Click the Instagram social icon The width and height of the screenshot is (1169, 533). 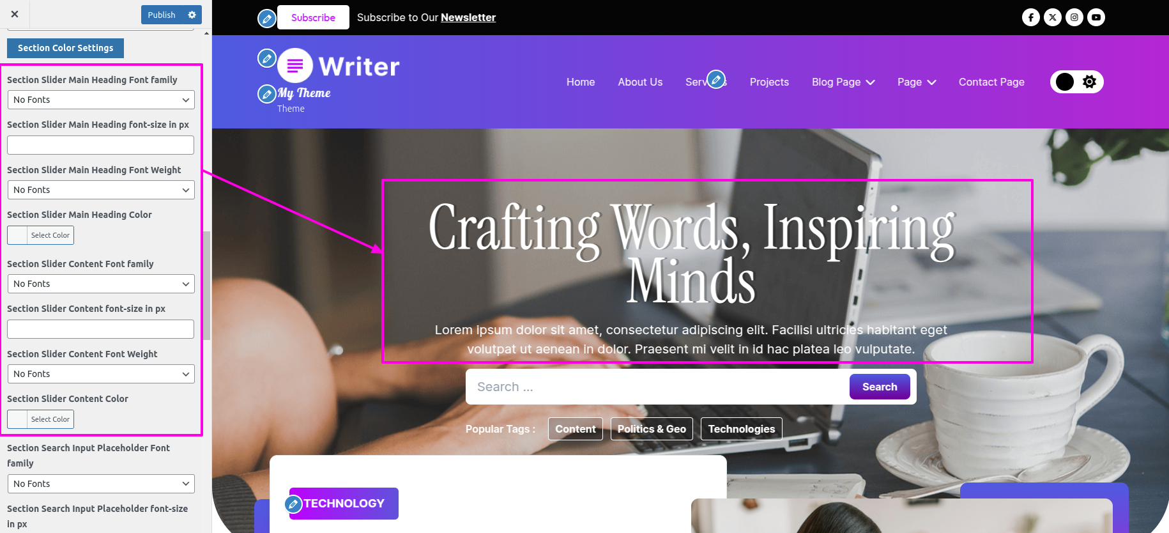(1074, 17)
